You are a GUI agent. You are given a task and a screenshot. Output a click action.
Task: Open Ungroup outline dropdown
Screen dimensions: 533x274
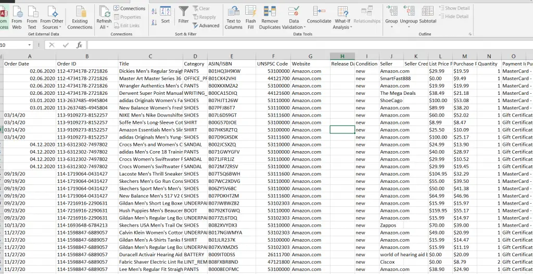[409, 17]
